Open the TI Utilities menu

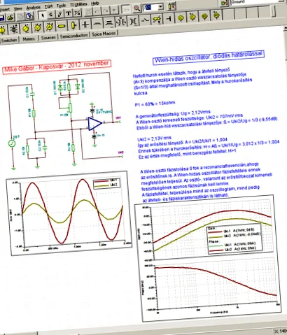78,4
